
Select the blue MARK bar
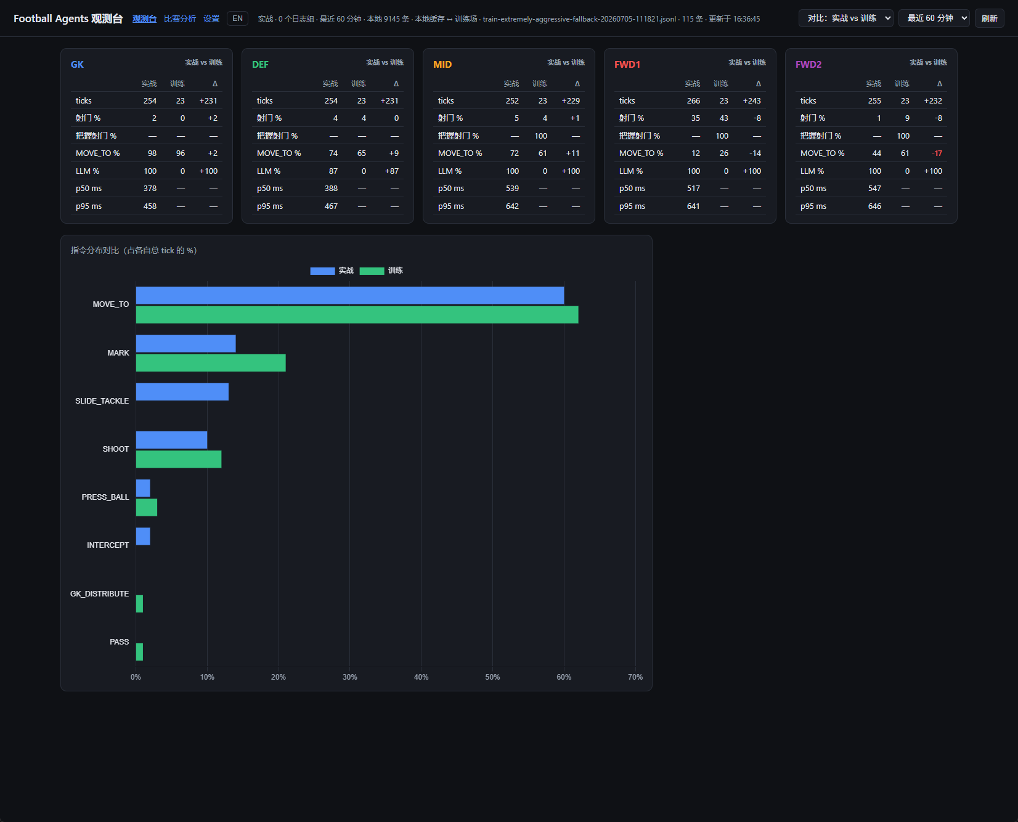[x=185, y=344]
